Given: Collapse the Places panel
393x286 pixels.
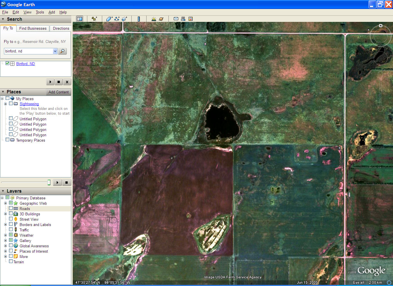Looking at the screenshot, I should [3, 92].
